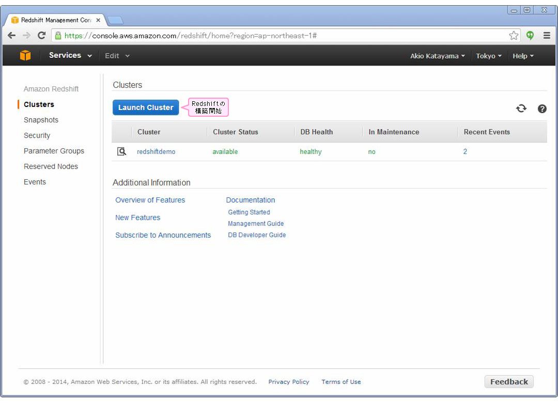Click the Amazon Redshift sidebar heading
Screen dimensions: 558x403
[x=51, y=89]
